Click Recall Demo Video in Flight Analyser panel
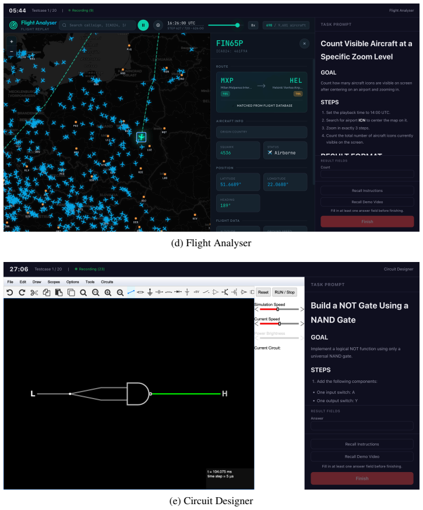Viewport: 423px width, 510px height. pyautogui.click(x=367, y=202)
